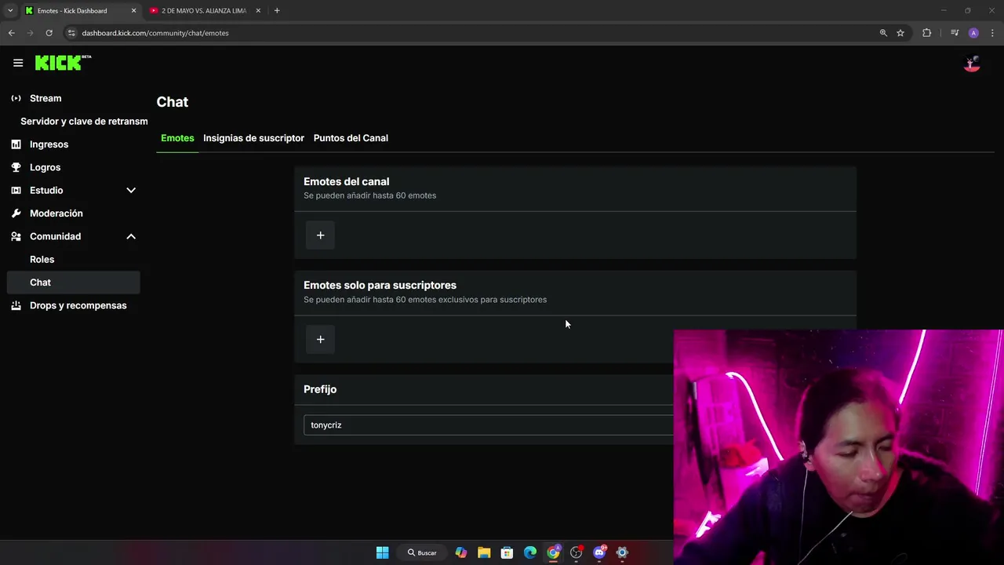The image size is (1004, 565).
Task: Open the tab search dropdown arrow
Action: coord(10,11)
